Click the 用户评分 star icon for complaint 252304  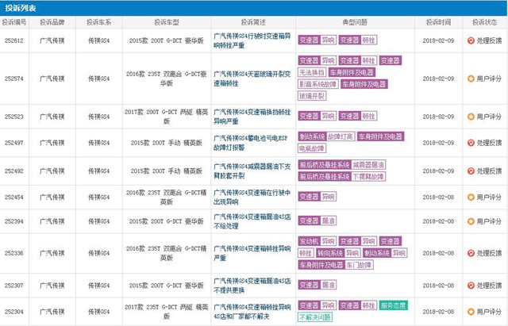coord(471,312)
